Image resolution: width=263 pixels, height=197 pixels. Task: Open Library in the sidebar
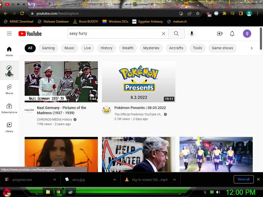point(9,127)
